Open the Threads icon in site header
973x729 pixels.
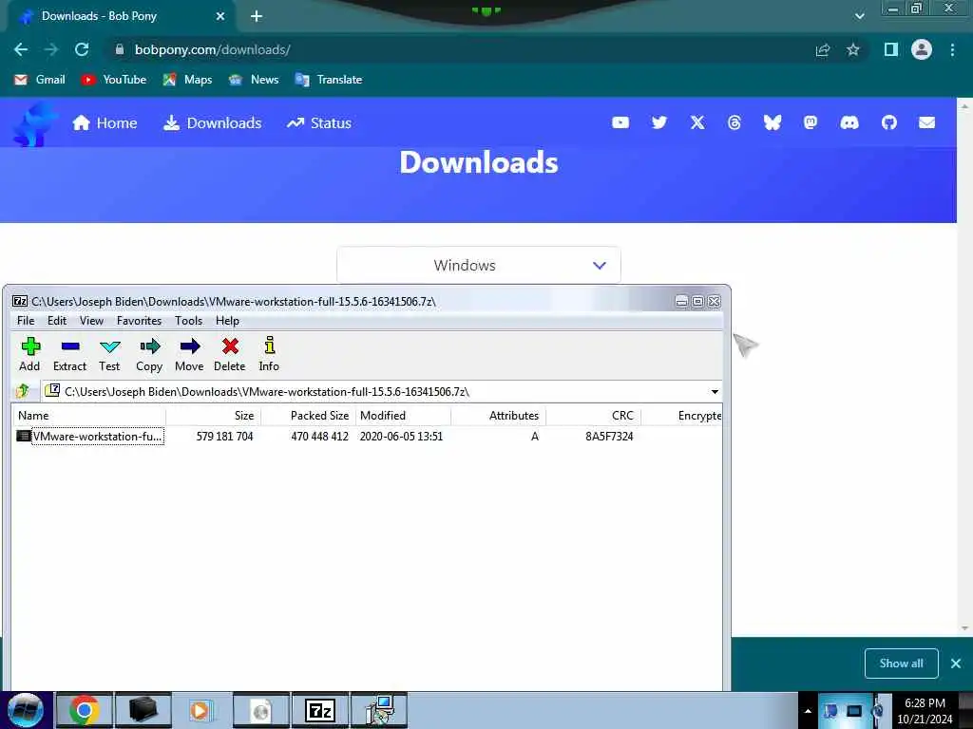point(735,122)
